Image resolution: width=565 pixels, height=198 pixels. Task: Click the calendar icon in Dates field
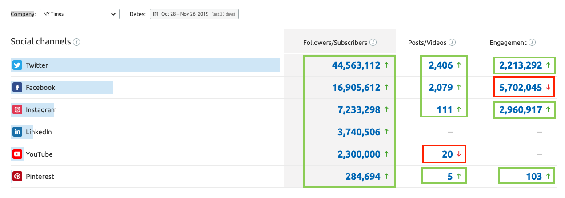point(156,14)
